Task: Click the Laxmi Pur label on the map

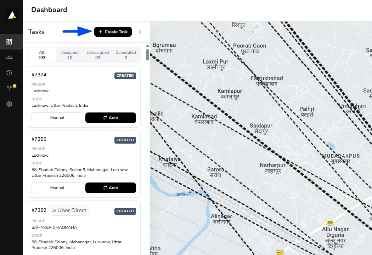Action: click(x=215, y=64)
